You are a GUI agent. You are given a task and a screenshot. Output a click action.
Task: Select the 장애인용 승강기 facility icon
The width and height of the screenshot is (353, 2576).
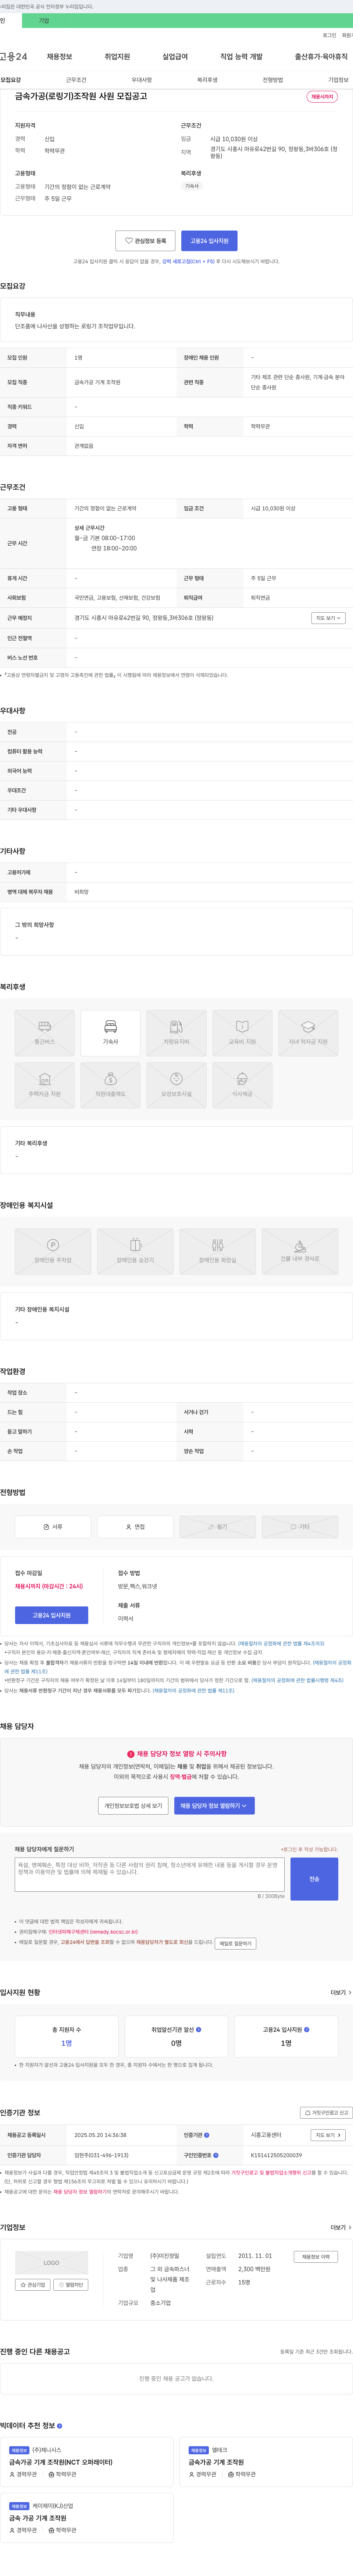coord(135,1251)
